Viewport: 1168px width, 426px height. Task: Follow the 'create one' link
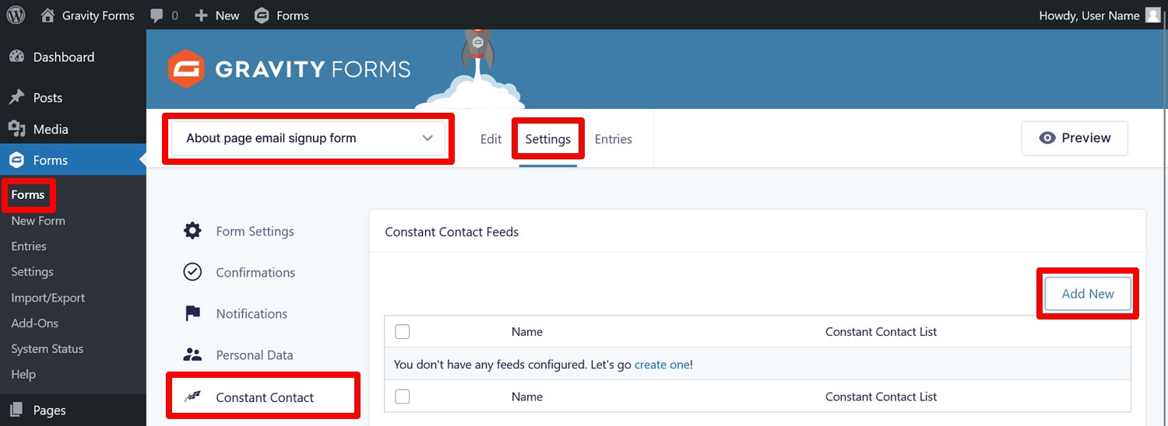(x=662, y=364)
